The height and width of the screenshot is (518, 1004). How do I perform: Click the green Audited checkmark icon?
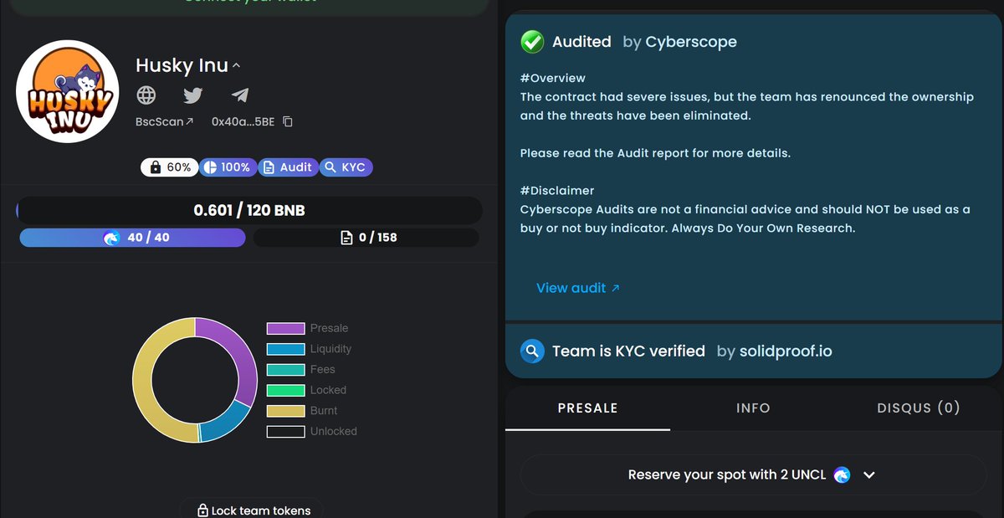point(532,41)
